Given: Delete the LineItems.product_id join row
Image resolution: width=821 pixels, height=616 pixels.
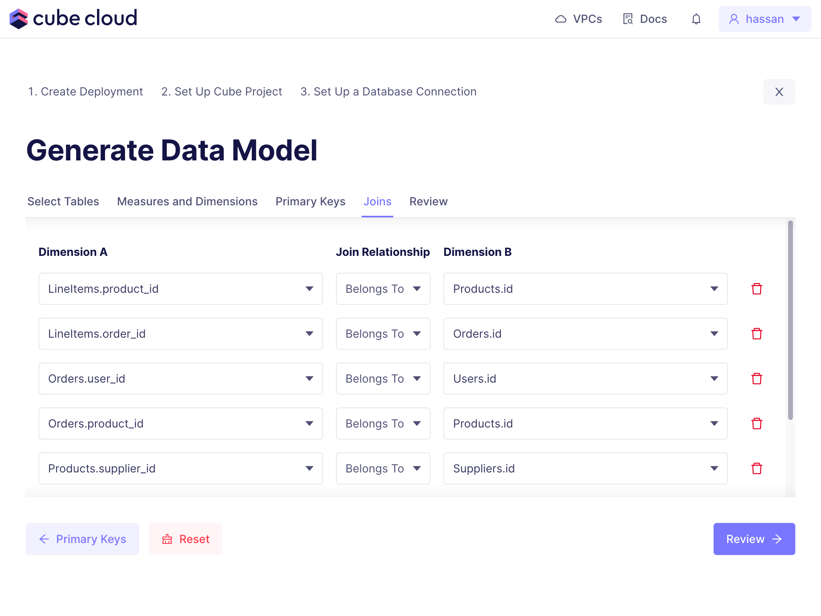Looking at the screenshot, I should coord(757,289).
